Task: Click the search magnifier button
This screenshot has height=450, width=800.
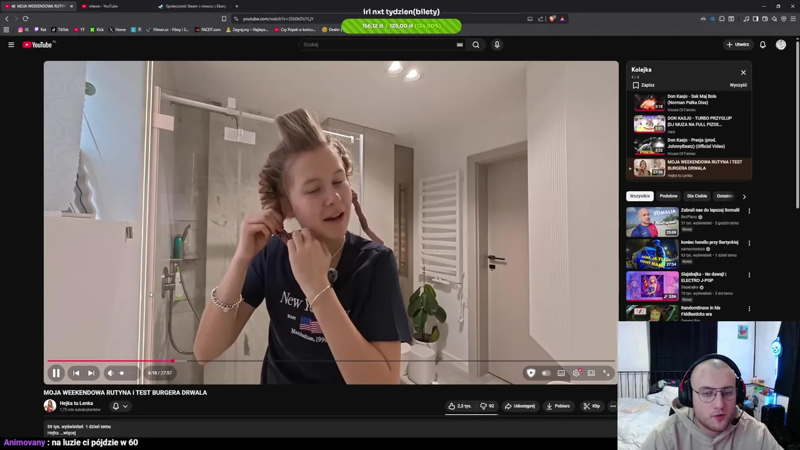Action: [476, 44]
